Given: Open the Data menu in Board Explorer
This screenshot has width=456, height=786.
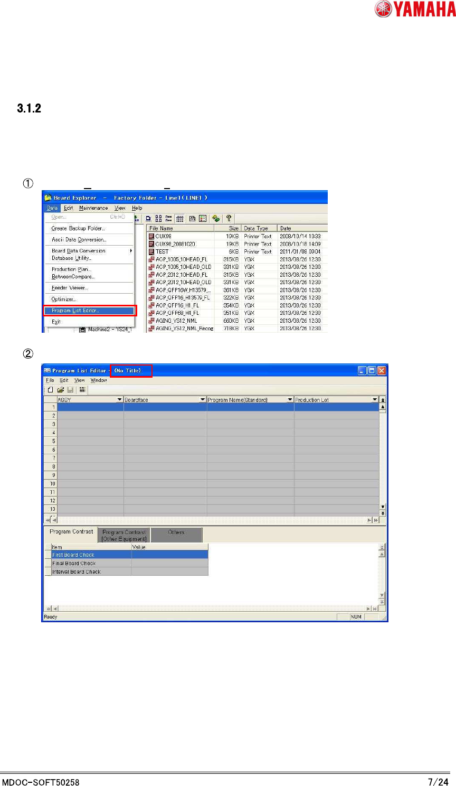Looking at the screenshot, I should [x=52, y=208].
